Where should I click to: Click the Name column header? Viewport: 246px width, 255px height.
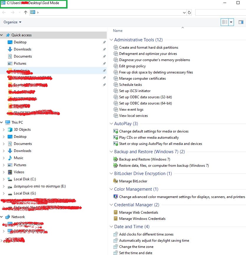click(x=118, y=31)
